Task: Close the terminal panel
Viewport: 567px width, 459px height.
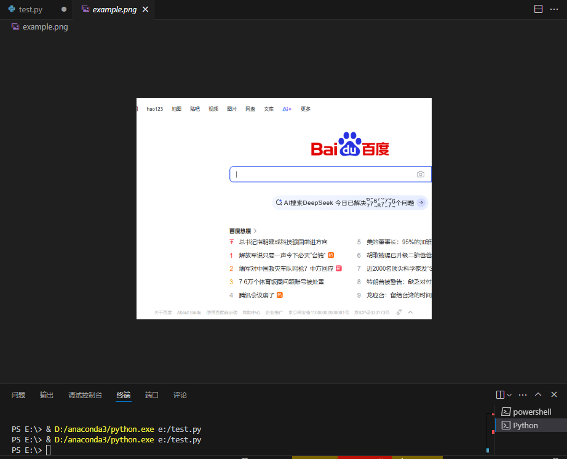Action: click(554, 394)
